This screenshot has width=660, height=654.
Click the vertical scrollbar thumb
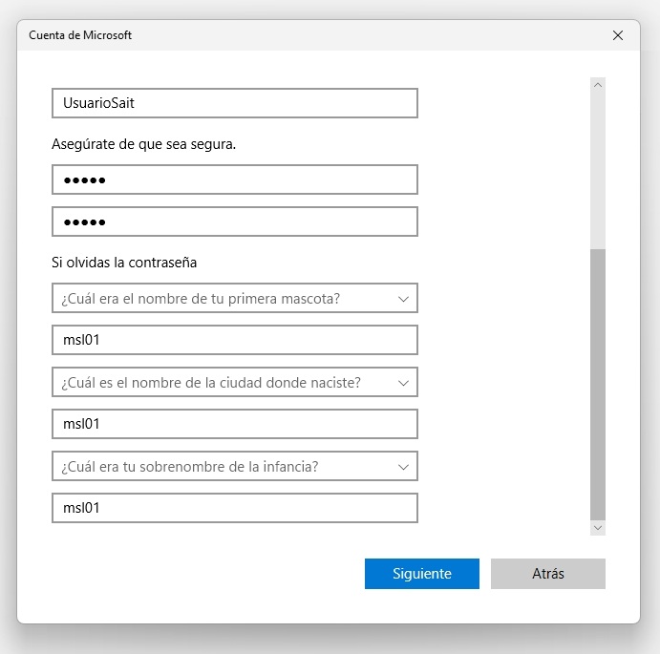(x=598, y=382)
